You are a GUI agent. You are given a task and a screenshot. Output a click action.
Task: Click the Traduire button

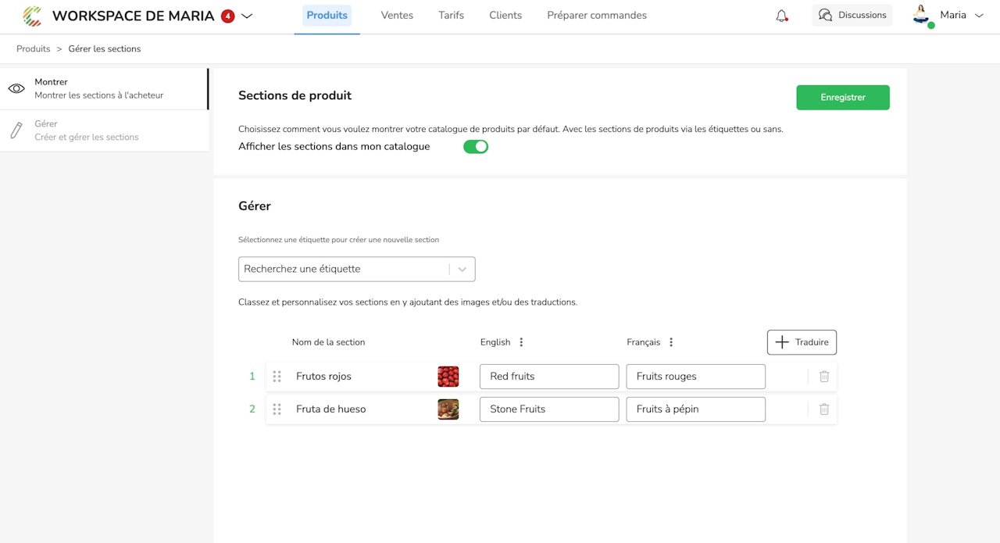[802, 342]
